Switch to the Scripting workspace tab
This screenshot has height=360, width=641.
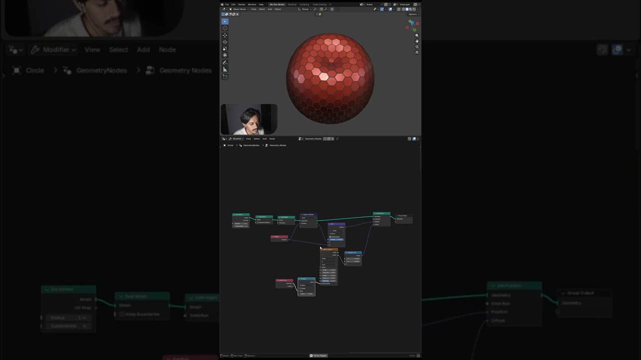304,4
